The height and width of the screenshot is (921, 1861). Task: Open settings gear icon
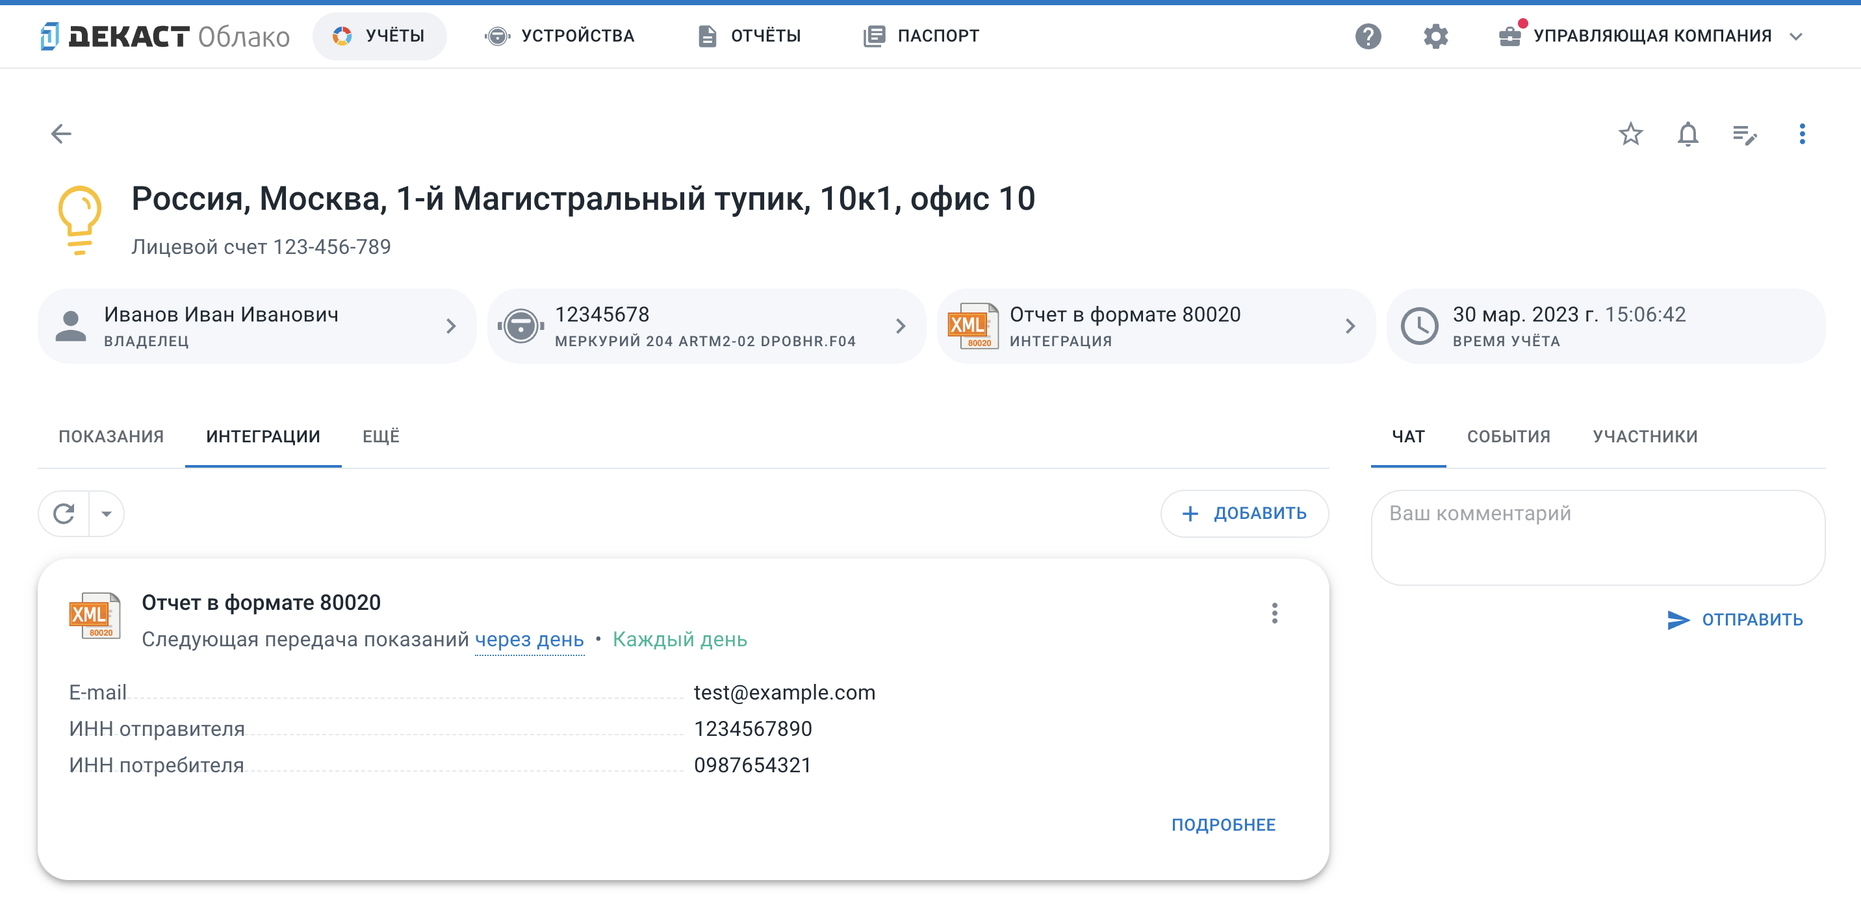tap(1435, 36)
